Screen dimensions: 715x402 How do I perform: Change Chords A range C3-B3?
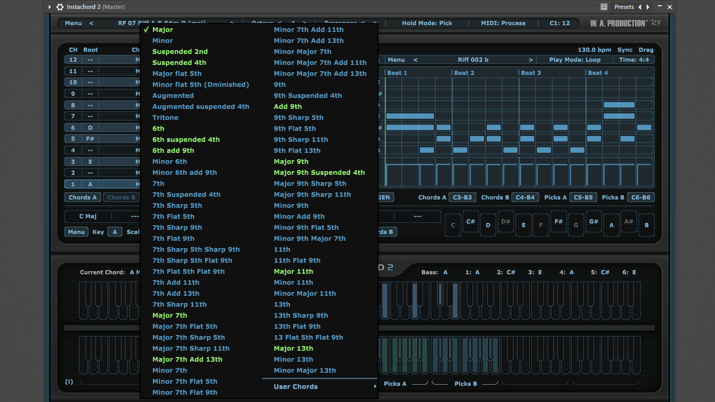tap(462, 197)
